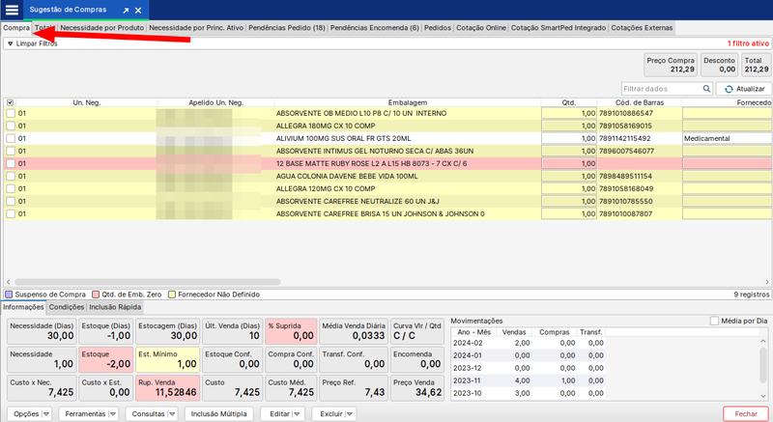Switch to Necessidade por Produto tab

(102, 29)
